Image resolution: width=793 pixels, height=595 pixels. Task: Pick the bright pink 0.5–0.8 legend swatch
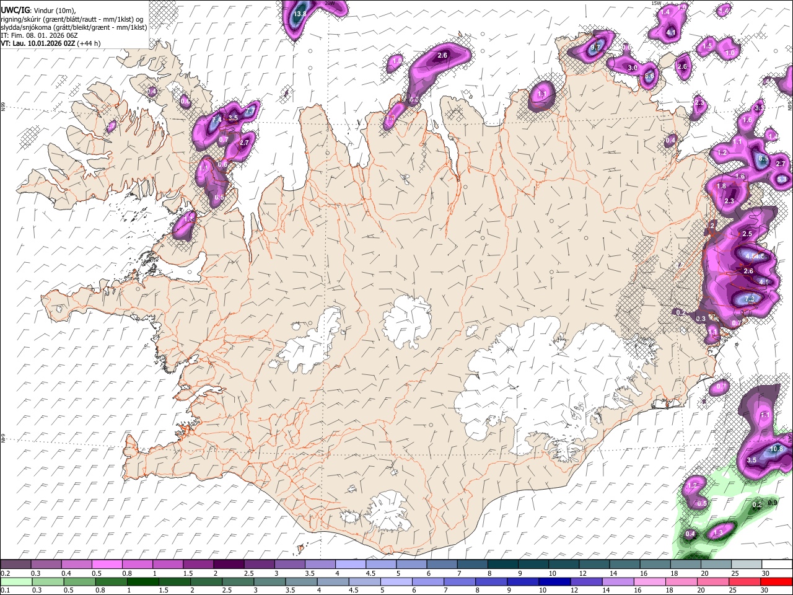click(x=107, y=565)
